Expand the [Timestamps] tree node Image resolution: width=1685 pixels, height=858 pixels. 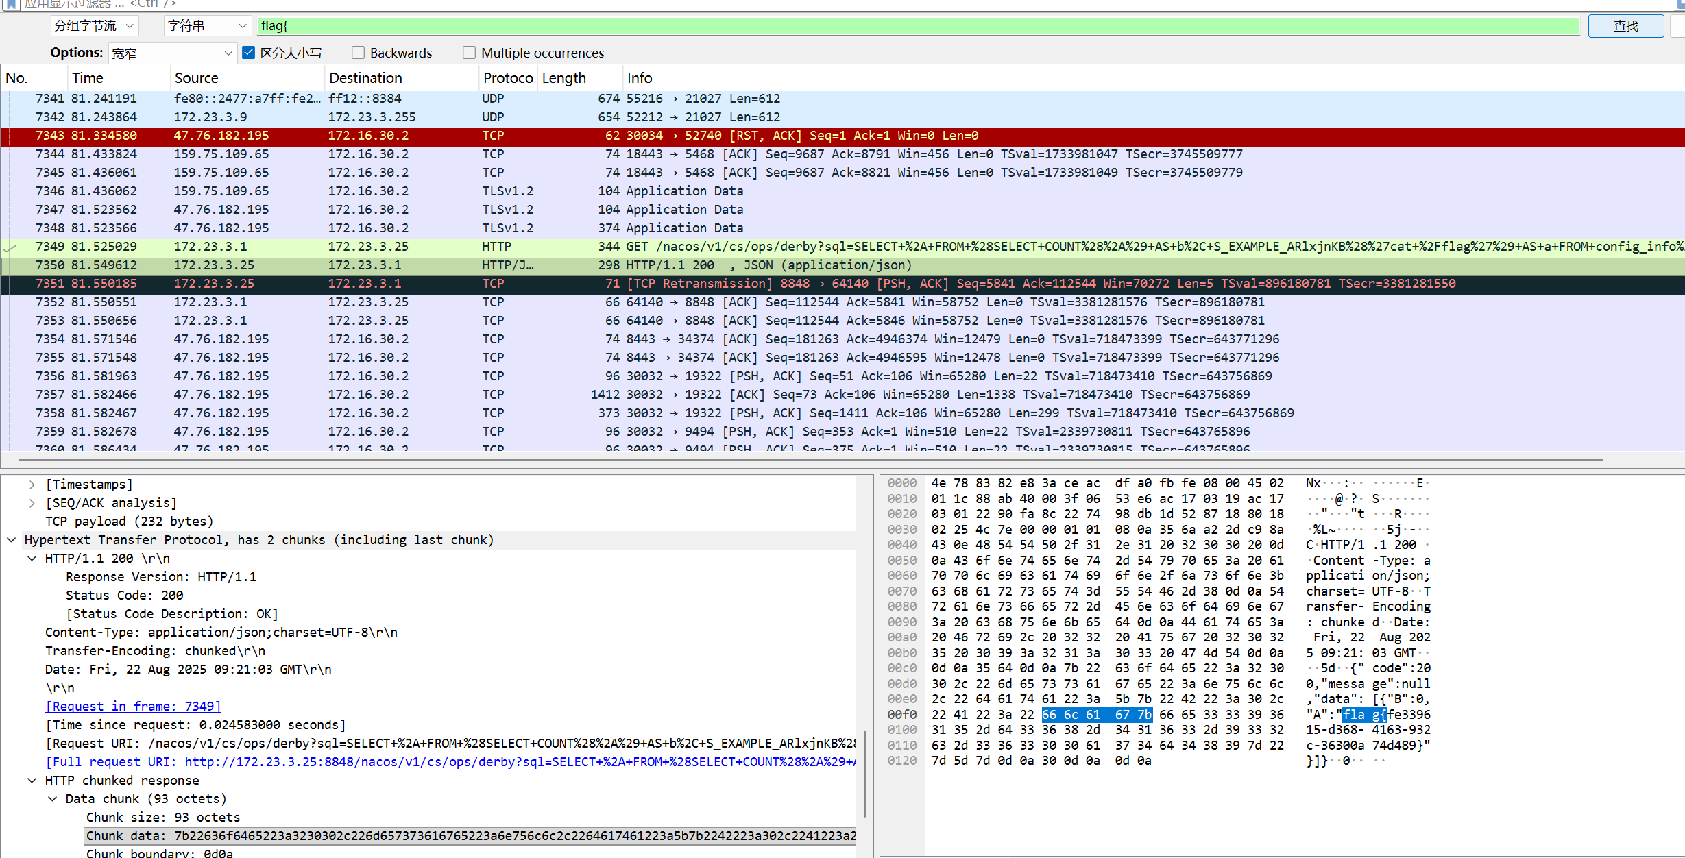32,485
